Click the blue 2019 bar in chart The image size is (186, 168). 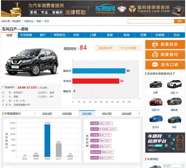[x=47, y=140]
